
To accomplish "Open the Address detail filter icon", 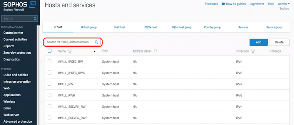I will pyautogui.click(x=155, y=51).
